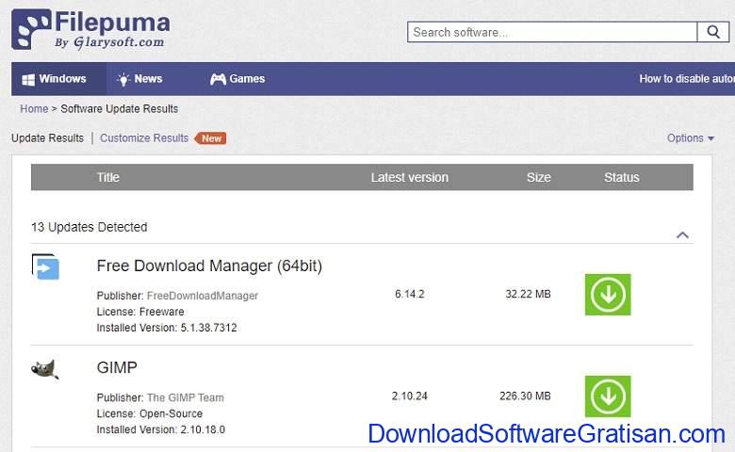Open the FreeDownloadManager publisher link
The width and height of the screenshot is (735, 452).
pyautogui.click(x=203, y=296)
